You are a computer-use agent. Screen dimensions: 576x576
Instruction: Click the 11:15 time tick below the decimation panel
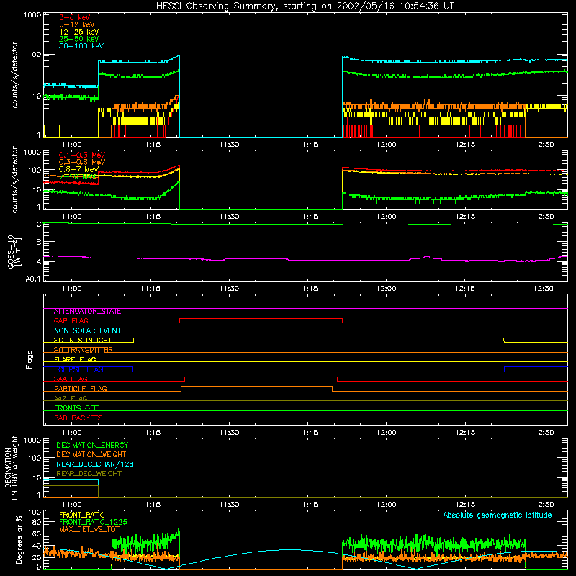[150, 505]
